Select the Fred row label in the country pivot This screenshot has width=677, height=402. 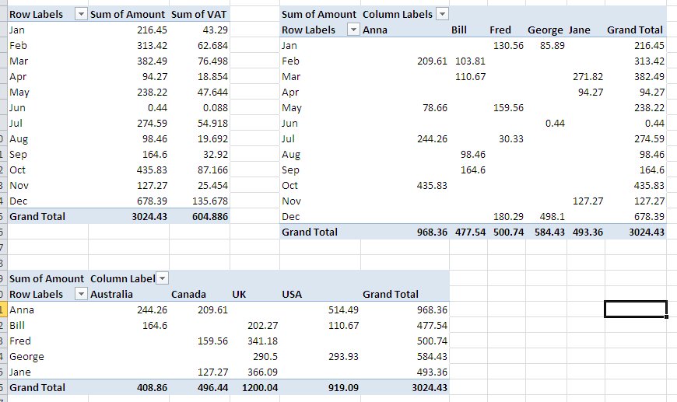click(x=20, y=341)
